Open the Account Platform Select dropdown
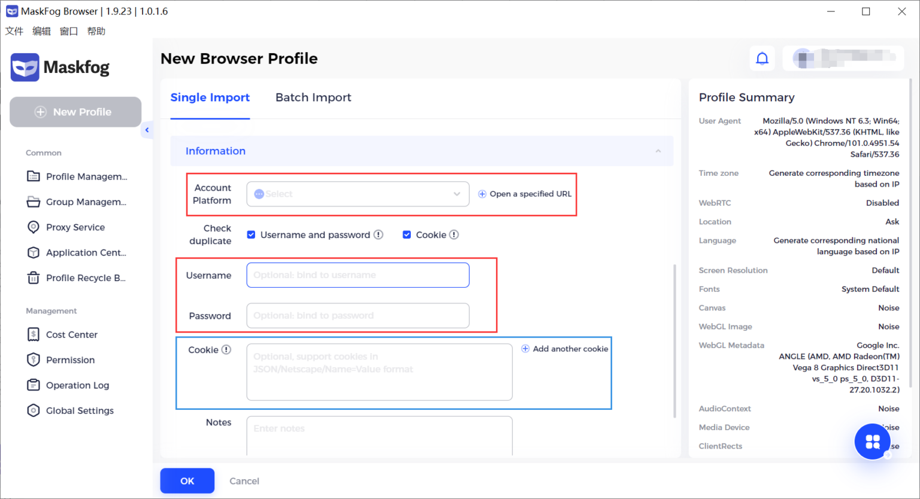Viewport: 920px width, 499px height. coord(358,194)
